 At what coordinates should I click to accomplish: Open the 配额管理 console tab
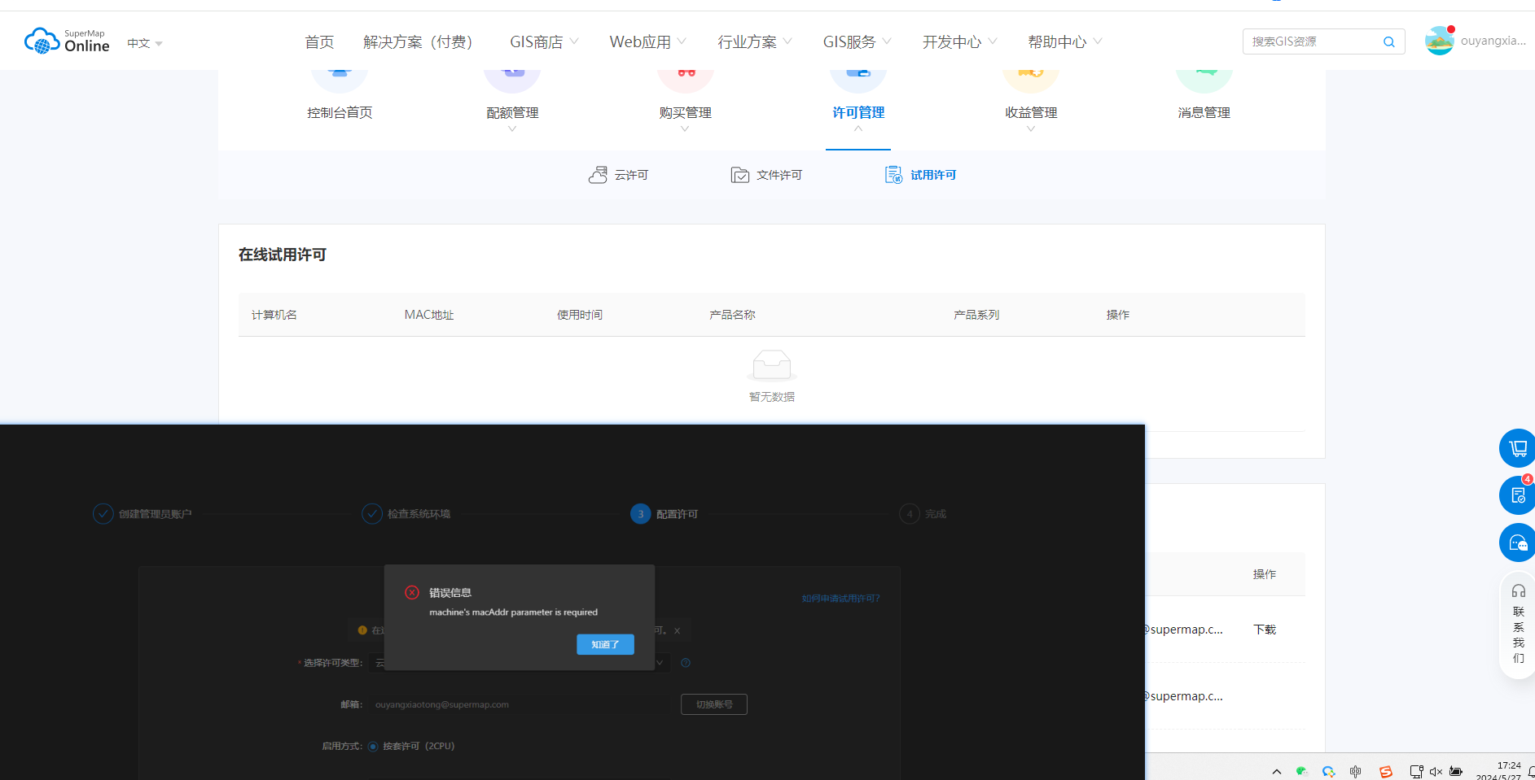point(512,112)
